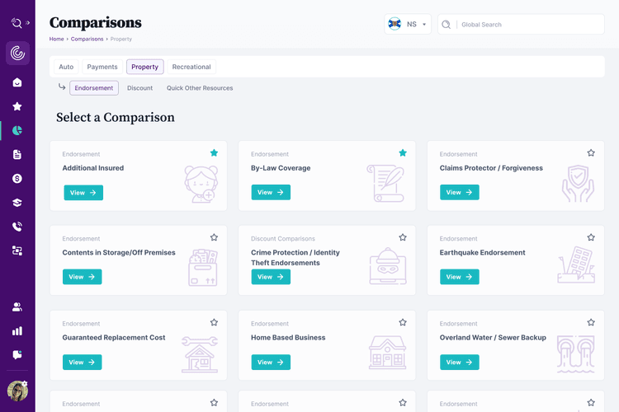View the By-Law Coverage comparison
Image resolution: width=619 pixels, height=412 pixels.
point(271,192)
